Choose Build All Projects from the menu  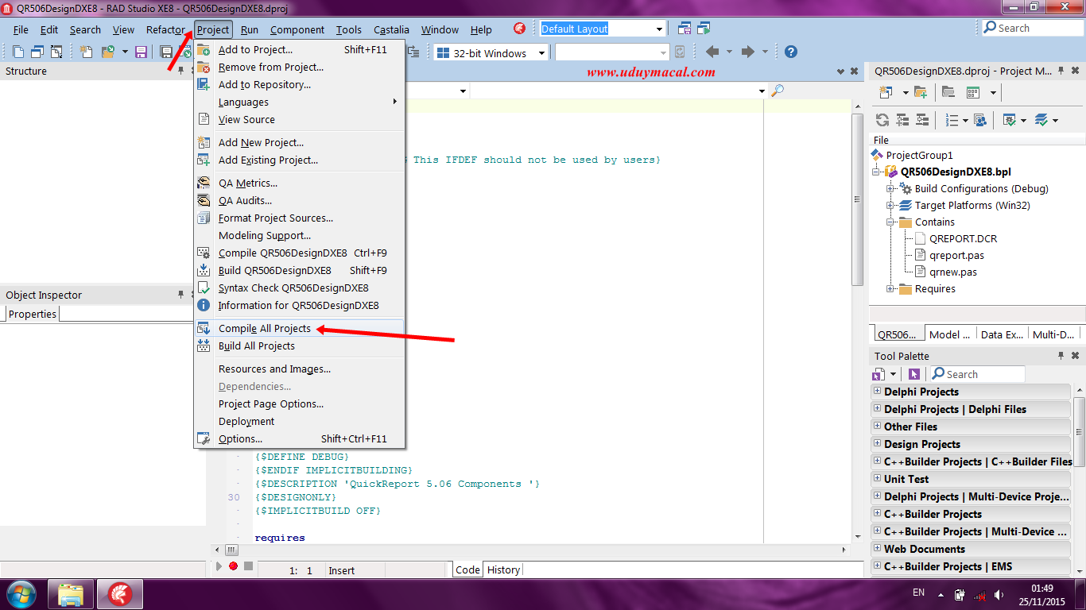pos(299,346)
